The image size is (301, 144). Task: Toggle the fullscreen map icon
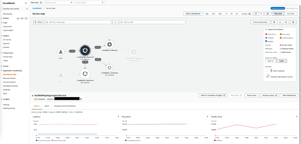click(267, 14)
